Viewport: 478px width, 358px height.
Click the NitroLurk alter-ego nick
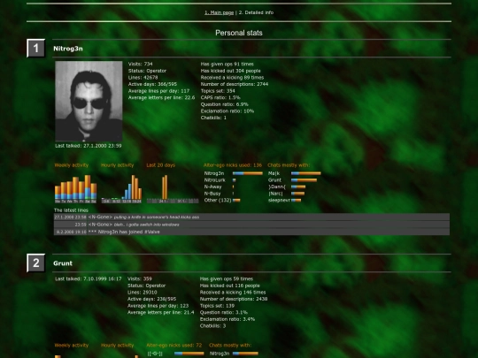[x=215, y=180]
